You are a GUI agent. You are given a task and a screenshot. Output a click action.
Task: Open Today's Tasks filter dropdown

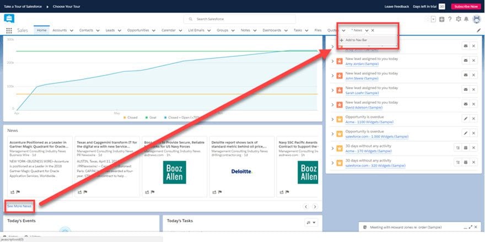point(311,223)
